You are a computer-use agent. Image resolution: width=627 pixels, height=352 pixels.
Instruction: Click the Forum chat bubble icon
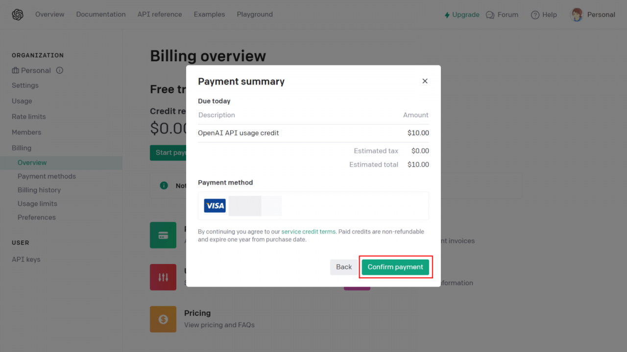tap(490, 15)
